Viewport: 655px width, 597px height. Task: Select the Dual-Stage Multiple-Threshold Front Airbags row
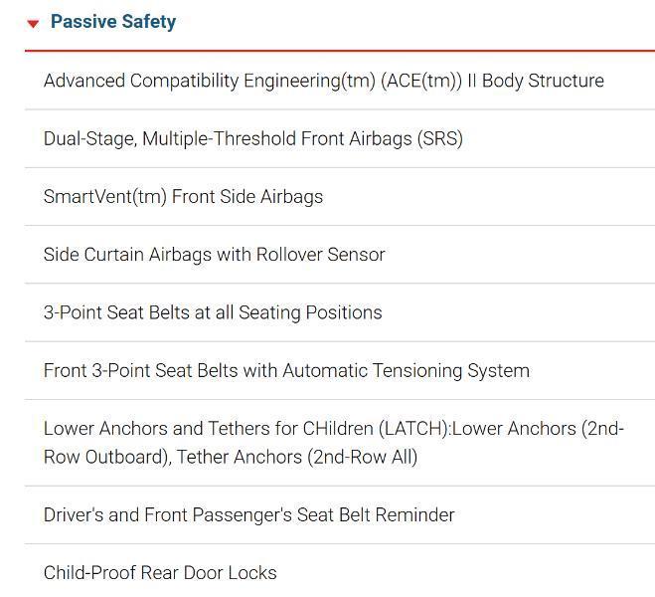tap(252, 138)
